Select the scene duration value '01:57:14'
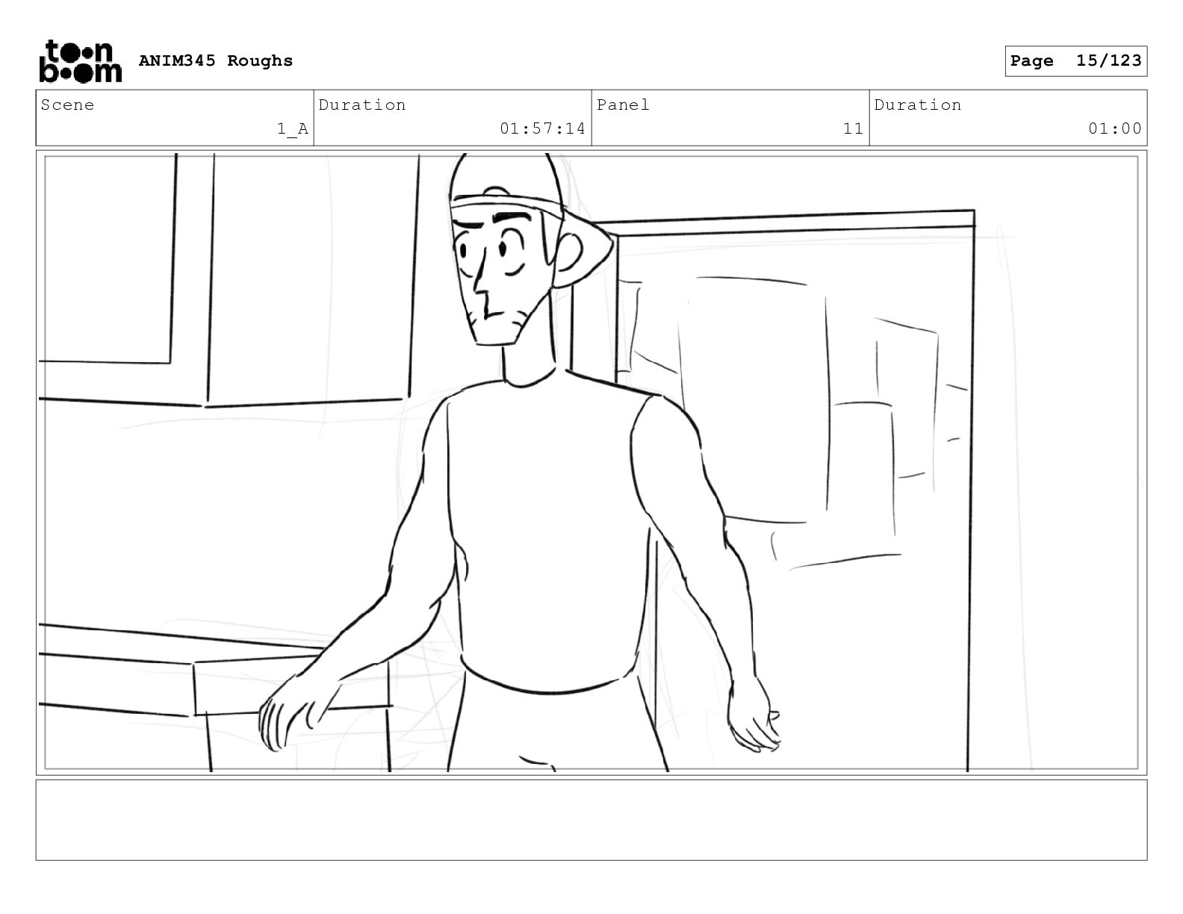 tap(543, 128)
